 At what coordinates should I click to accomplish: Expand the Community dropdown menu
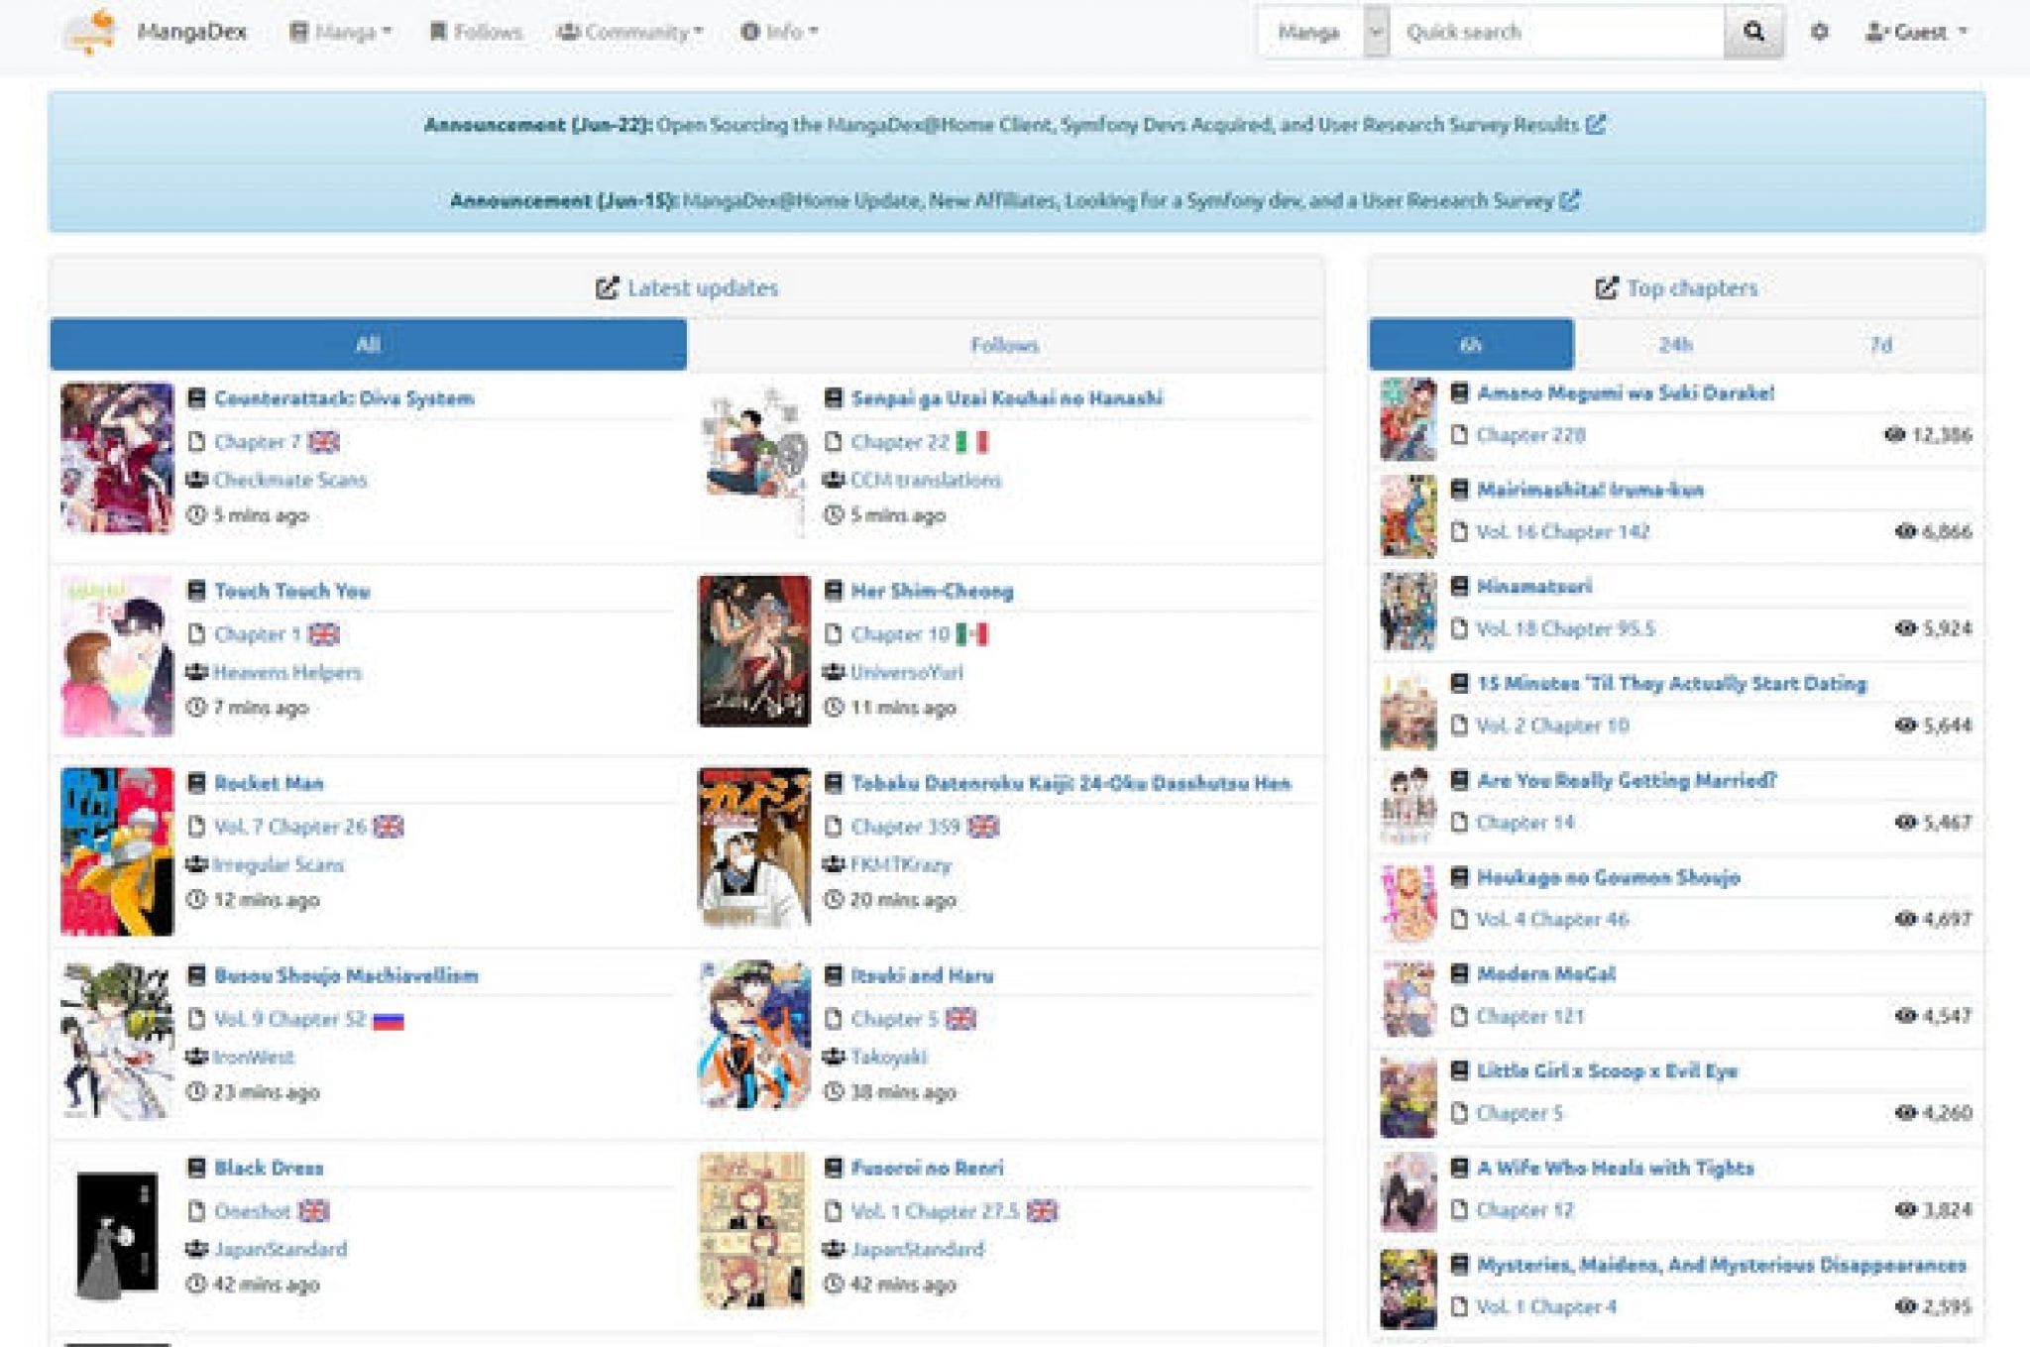pos(629,32)
